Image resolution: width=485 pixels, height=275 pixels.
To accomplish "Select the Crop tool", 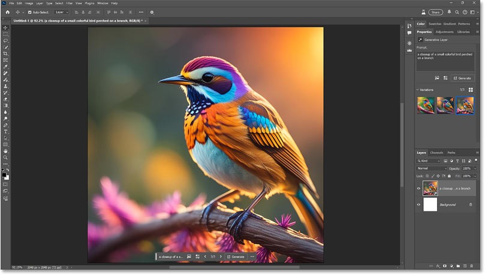I will click(5, 54).
